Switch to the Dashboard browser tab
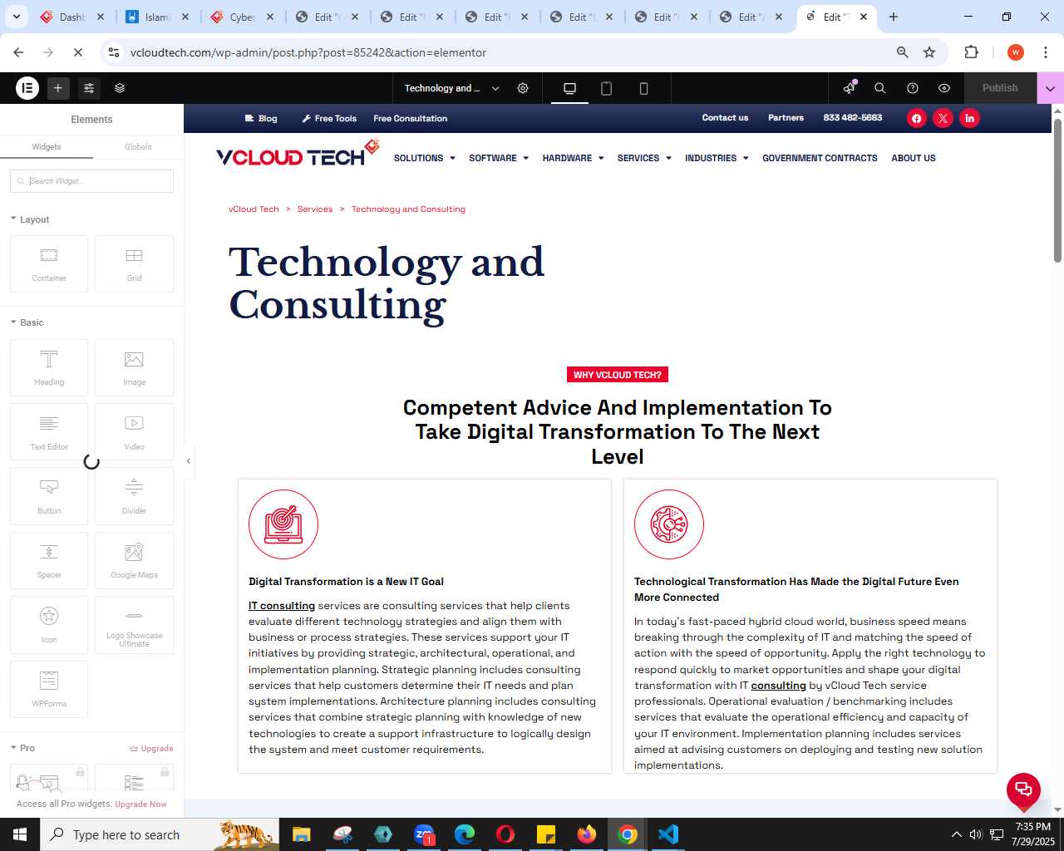1064x851 pixels. [71, 17]
